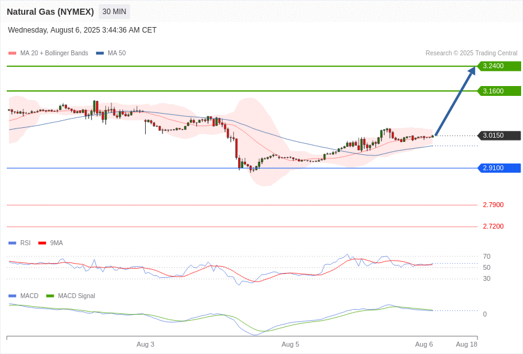
Task: Click the Aug 18 date axis label
Action: [466, 344]
